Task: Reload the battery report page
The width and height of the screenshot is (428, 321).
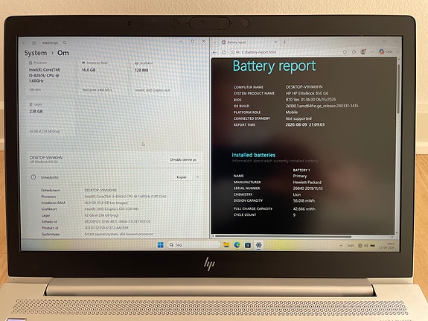Action: click(x=224, y=52)
